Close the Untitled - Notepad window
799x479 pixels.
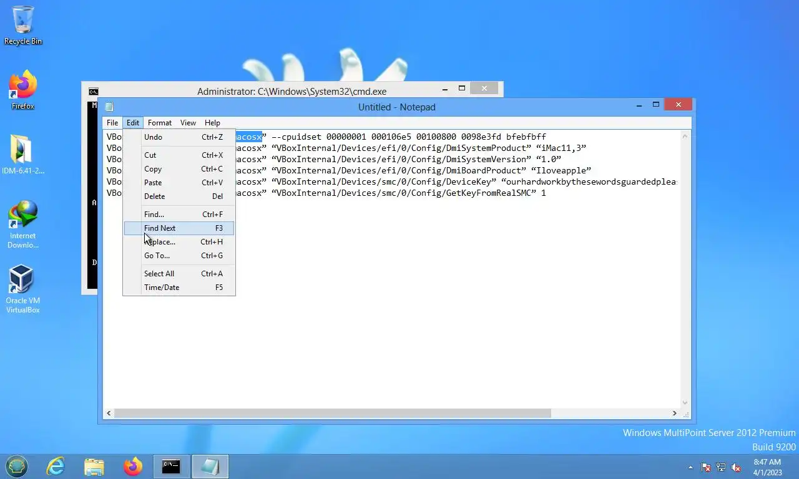(679, 105)
